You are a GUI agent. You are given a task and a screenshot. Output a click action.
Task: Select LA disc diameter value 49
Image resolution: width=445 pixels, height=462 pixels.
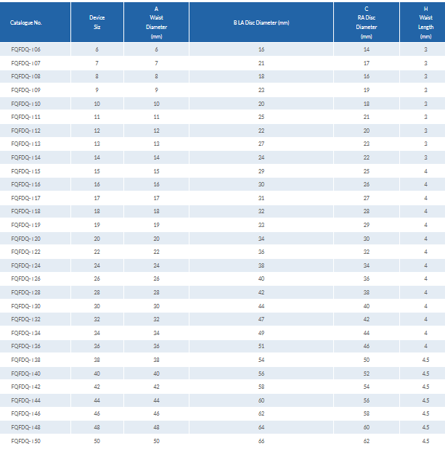tap(261, 333)
